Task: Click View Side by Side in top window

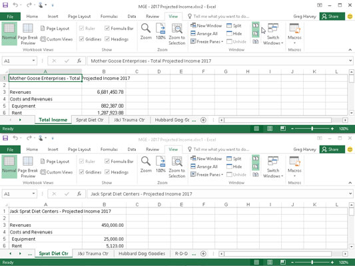Action: click(256, 25)
